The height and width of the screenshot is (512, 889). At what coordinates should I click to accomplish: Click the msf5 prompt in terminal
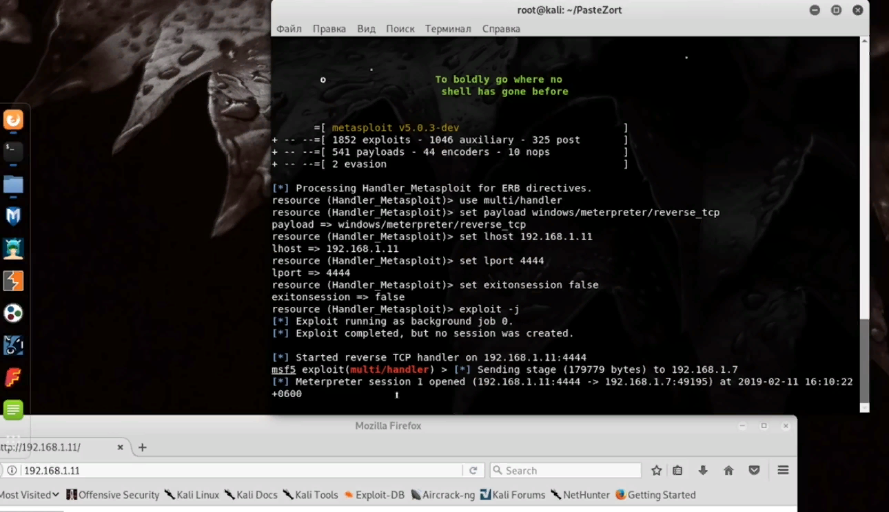[284, 370]
